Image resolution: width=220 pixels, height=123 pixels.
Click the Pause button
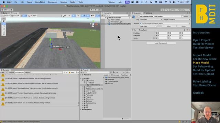(96, 10)
